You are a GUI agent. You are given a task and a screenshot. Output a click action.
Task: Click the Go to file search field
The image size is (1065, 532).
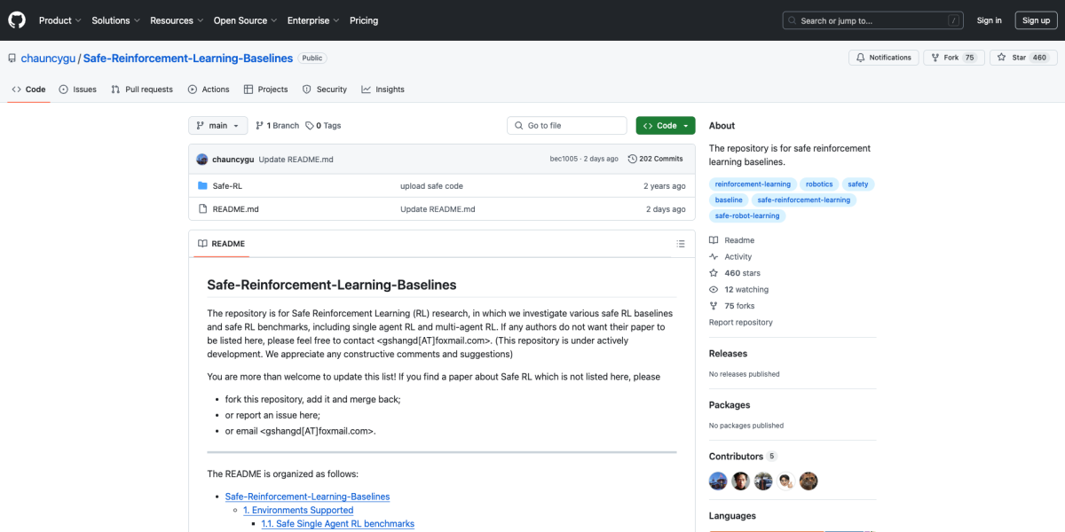pyautogui.click(x=566, y=125)
